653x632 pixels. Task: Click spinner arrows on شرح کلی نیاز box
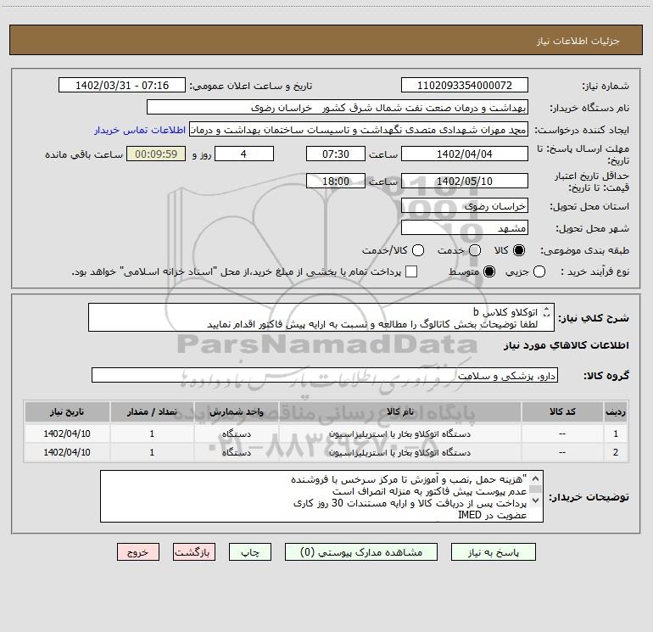[x=546, y=311]
